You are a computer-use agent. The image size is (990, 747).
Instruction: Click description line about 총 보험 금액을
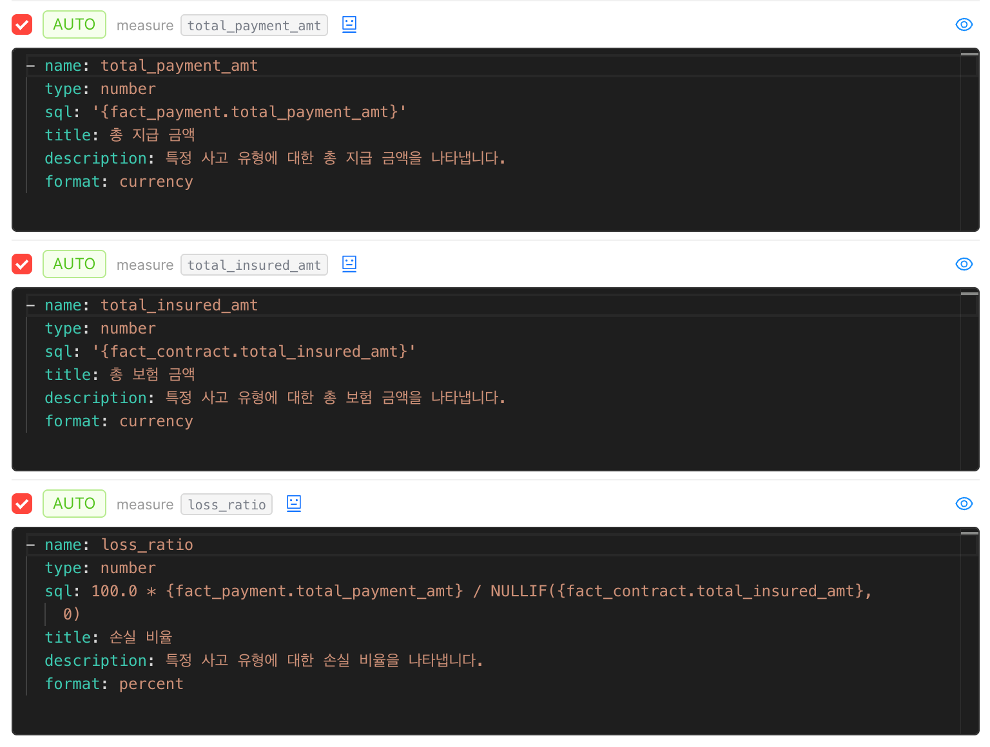[275, 398]
